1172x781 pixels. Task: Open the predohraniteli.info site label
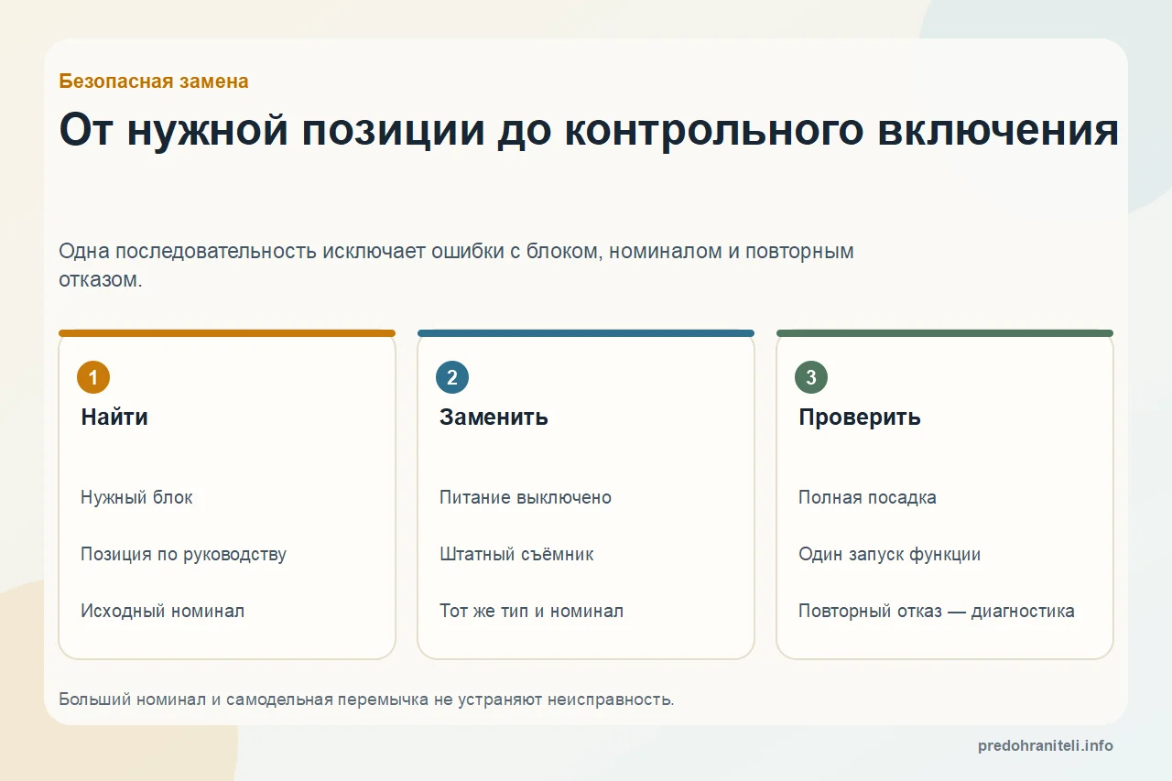(1046, 746)
